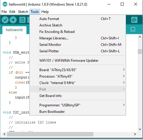Viewport: 143px width, 139px height.
Task: Click the "if (bit ==" code line
Action: (19, 72)
